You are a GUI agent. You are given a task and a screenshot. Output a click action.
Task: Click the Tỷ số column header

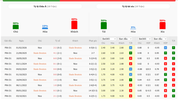(58, 41)
